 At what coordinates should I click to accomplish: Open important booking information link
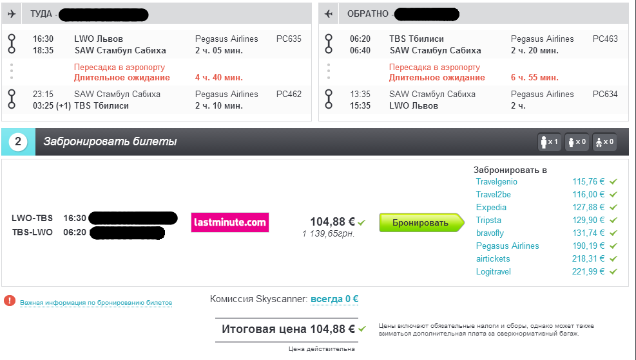[96, 302]
